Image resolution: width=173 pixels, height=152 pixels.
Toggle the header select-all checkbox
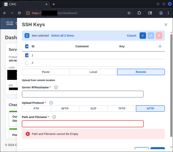click(x=27, y=46)
